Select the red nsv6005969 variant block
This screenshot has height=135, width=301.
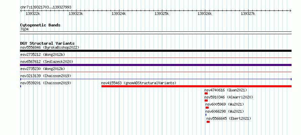[207, 108]
